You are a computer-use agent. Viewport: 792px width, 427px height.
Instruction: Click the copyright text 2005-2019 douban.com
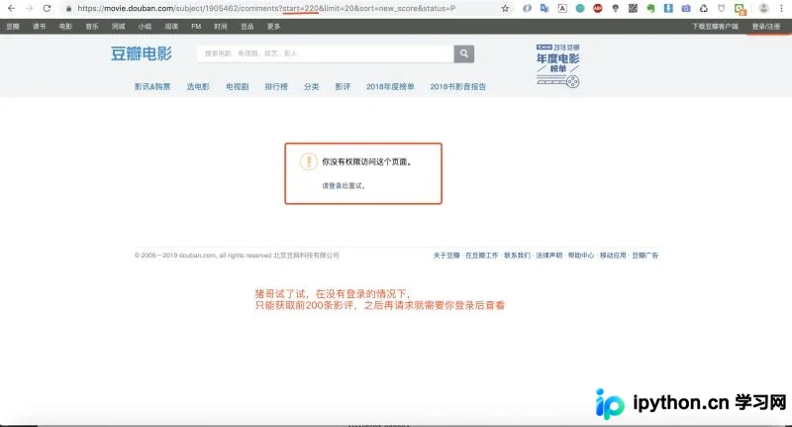(x=237, y=256)
